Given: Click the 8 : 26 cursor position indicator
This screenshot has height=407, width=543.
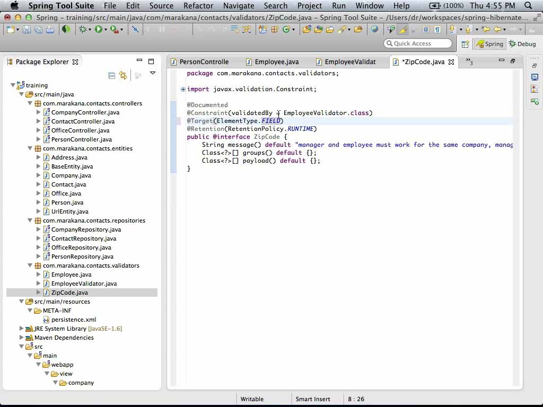Looking at the screenshot, I should pos(356,399).
